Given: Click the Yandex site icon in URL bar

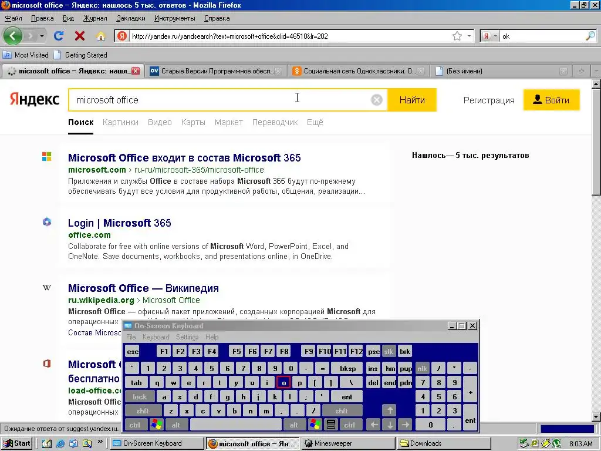Looking at the screenshot, I should (122, 36).
